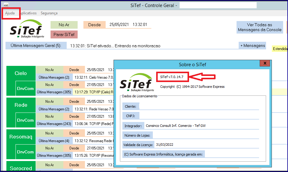Click Resomaq's Última Mensagem (4) label
The image size is (288, 172).
(54, 141)
